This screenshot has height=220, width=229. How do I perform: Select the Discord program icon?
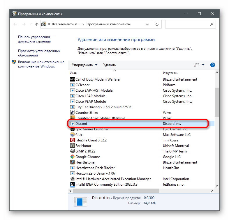point(73,124)
